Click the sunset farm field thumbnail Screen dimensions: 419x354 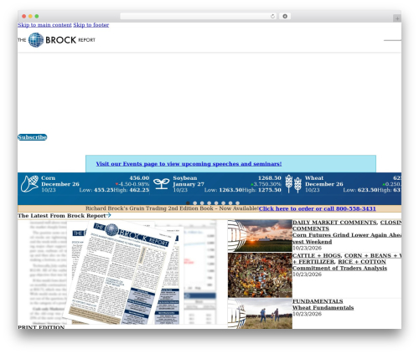[x=260, y=236]
